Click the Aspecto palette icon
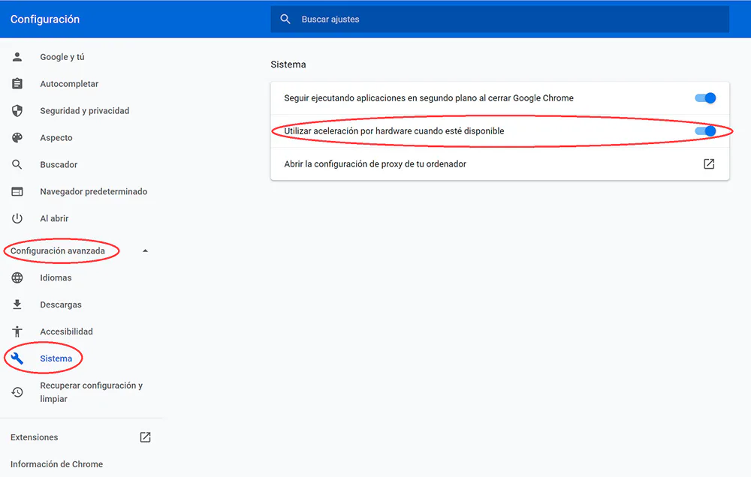 point(17,137)
